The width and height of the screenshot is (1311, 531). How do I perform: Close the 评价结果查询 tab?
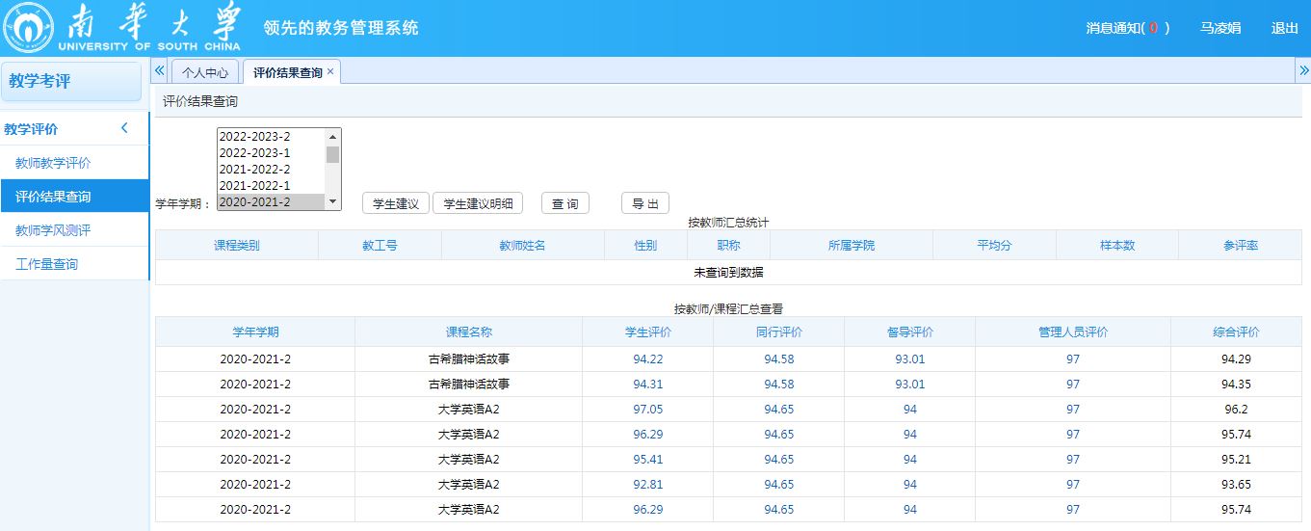(330, 71)
